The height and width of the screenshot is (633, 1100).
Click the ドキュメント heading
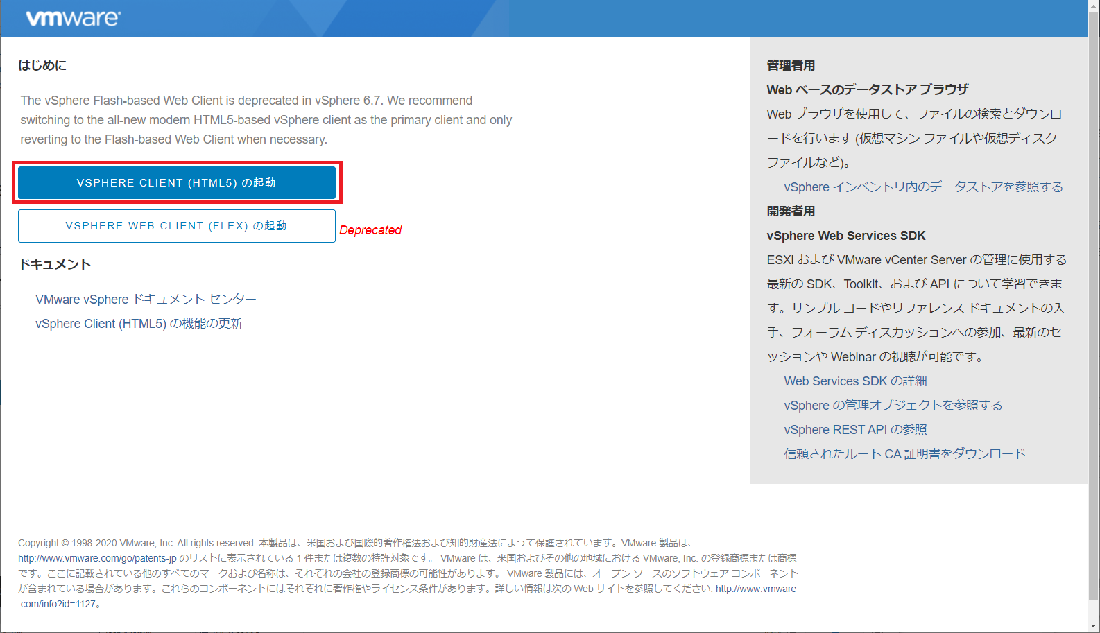55,264
